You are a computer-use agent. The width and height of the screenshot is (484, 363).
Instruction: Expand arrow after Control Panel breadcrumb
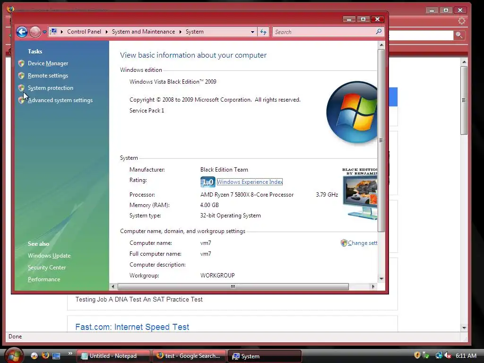pos(106,32)
